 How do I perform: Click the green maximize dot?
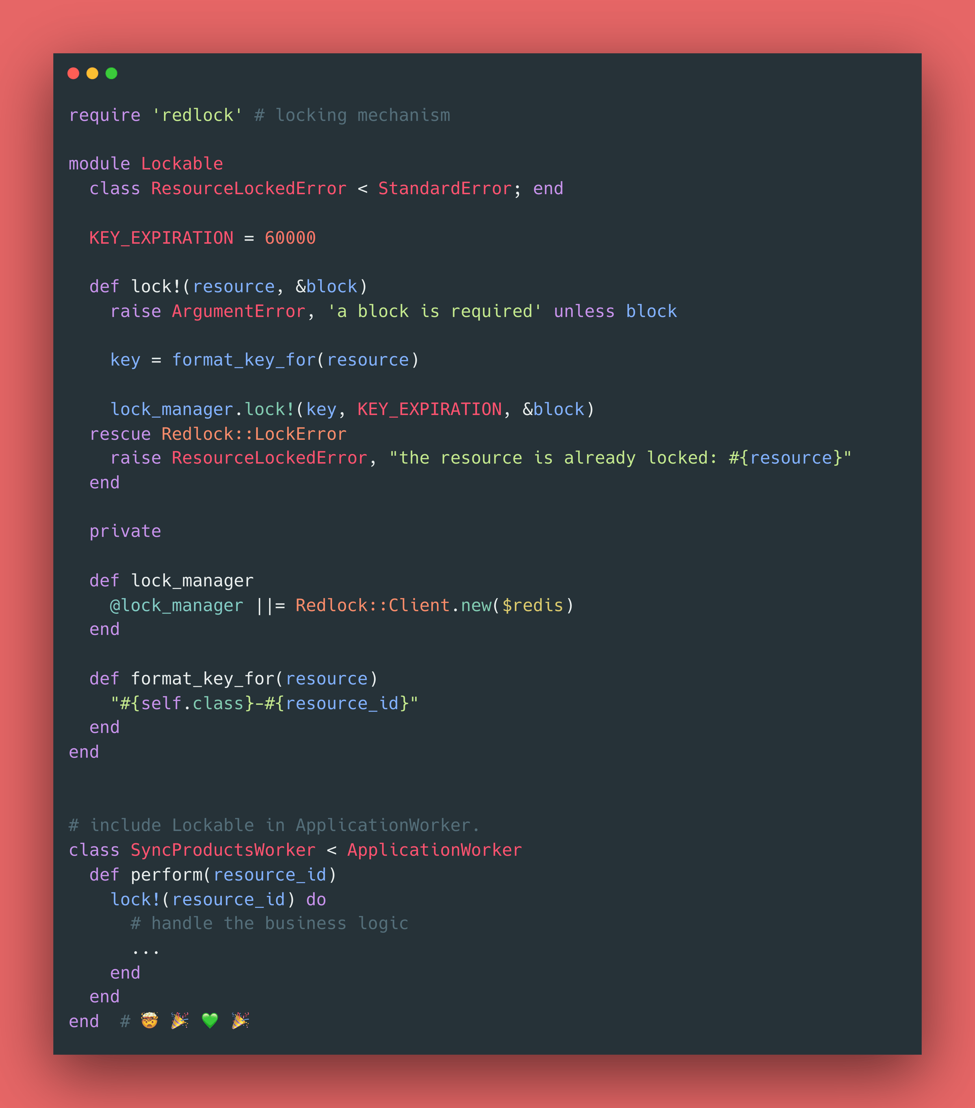pyautogui.click(x=111, y=73)
